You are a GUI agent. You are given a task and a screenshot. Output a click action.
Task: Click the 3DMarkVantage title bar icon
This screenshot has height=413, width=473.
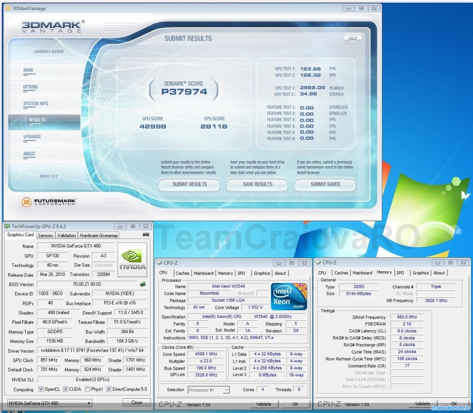point(8,8)
